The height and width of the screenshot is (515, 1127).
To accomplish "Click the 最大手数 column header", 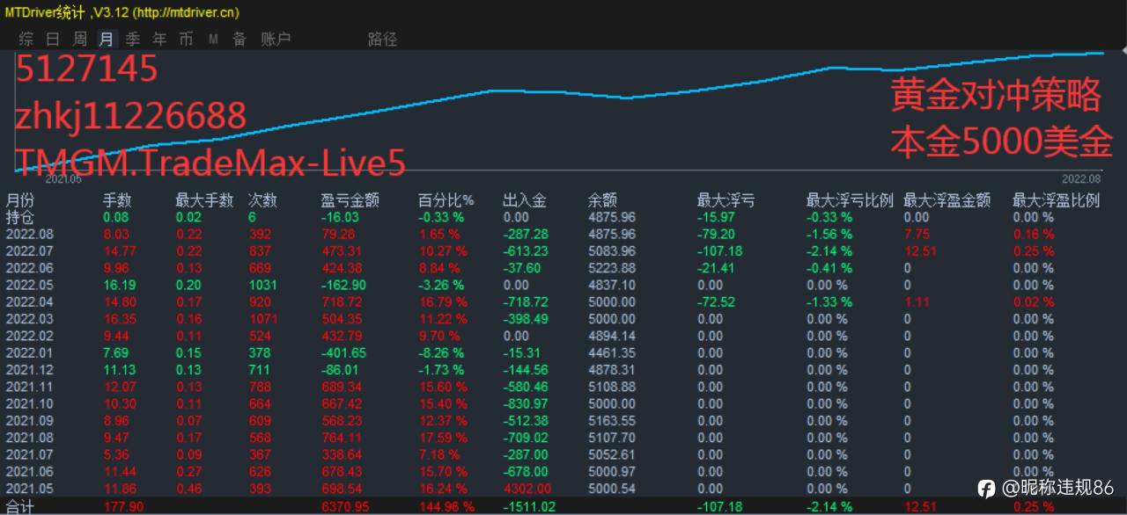I will [x=204, y=200].
